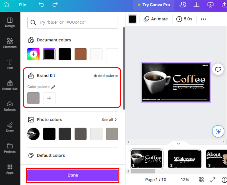Click the Document colors palette icon
The height and width of the screenshot is (185, 227).
(x=31, y=40)
